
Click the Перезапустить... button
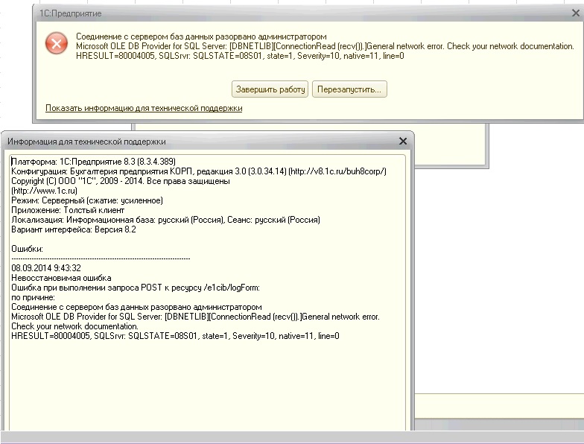coord(349,89)
